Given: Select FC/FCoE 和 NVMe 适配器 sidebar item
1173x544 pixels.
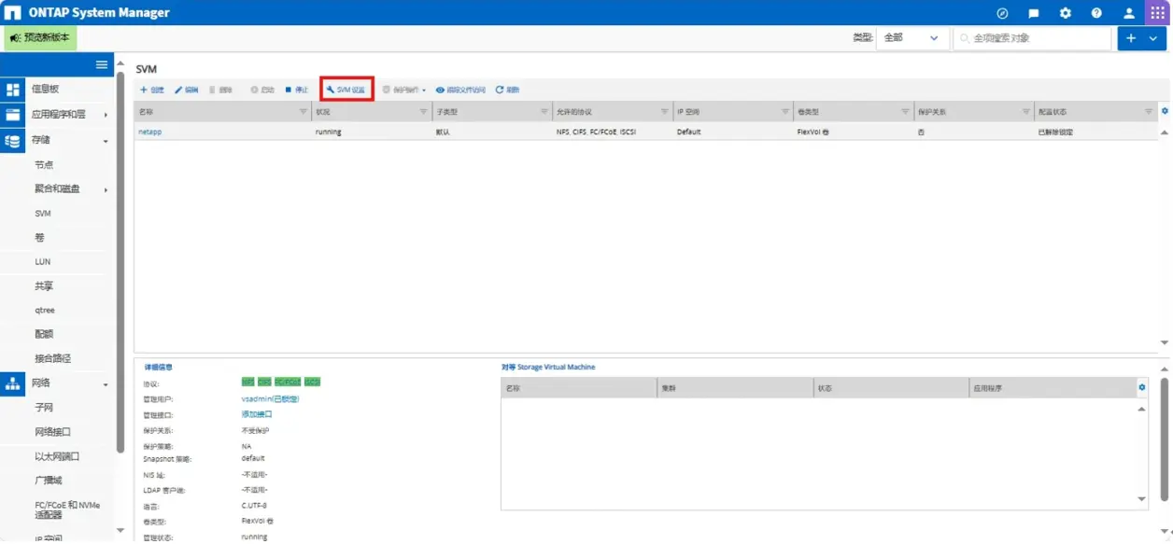Looking at the screenshot, I should 67,509.
